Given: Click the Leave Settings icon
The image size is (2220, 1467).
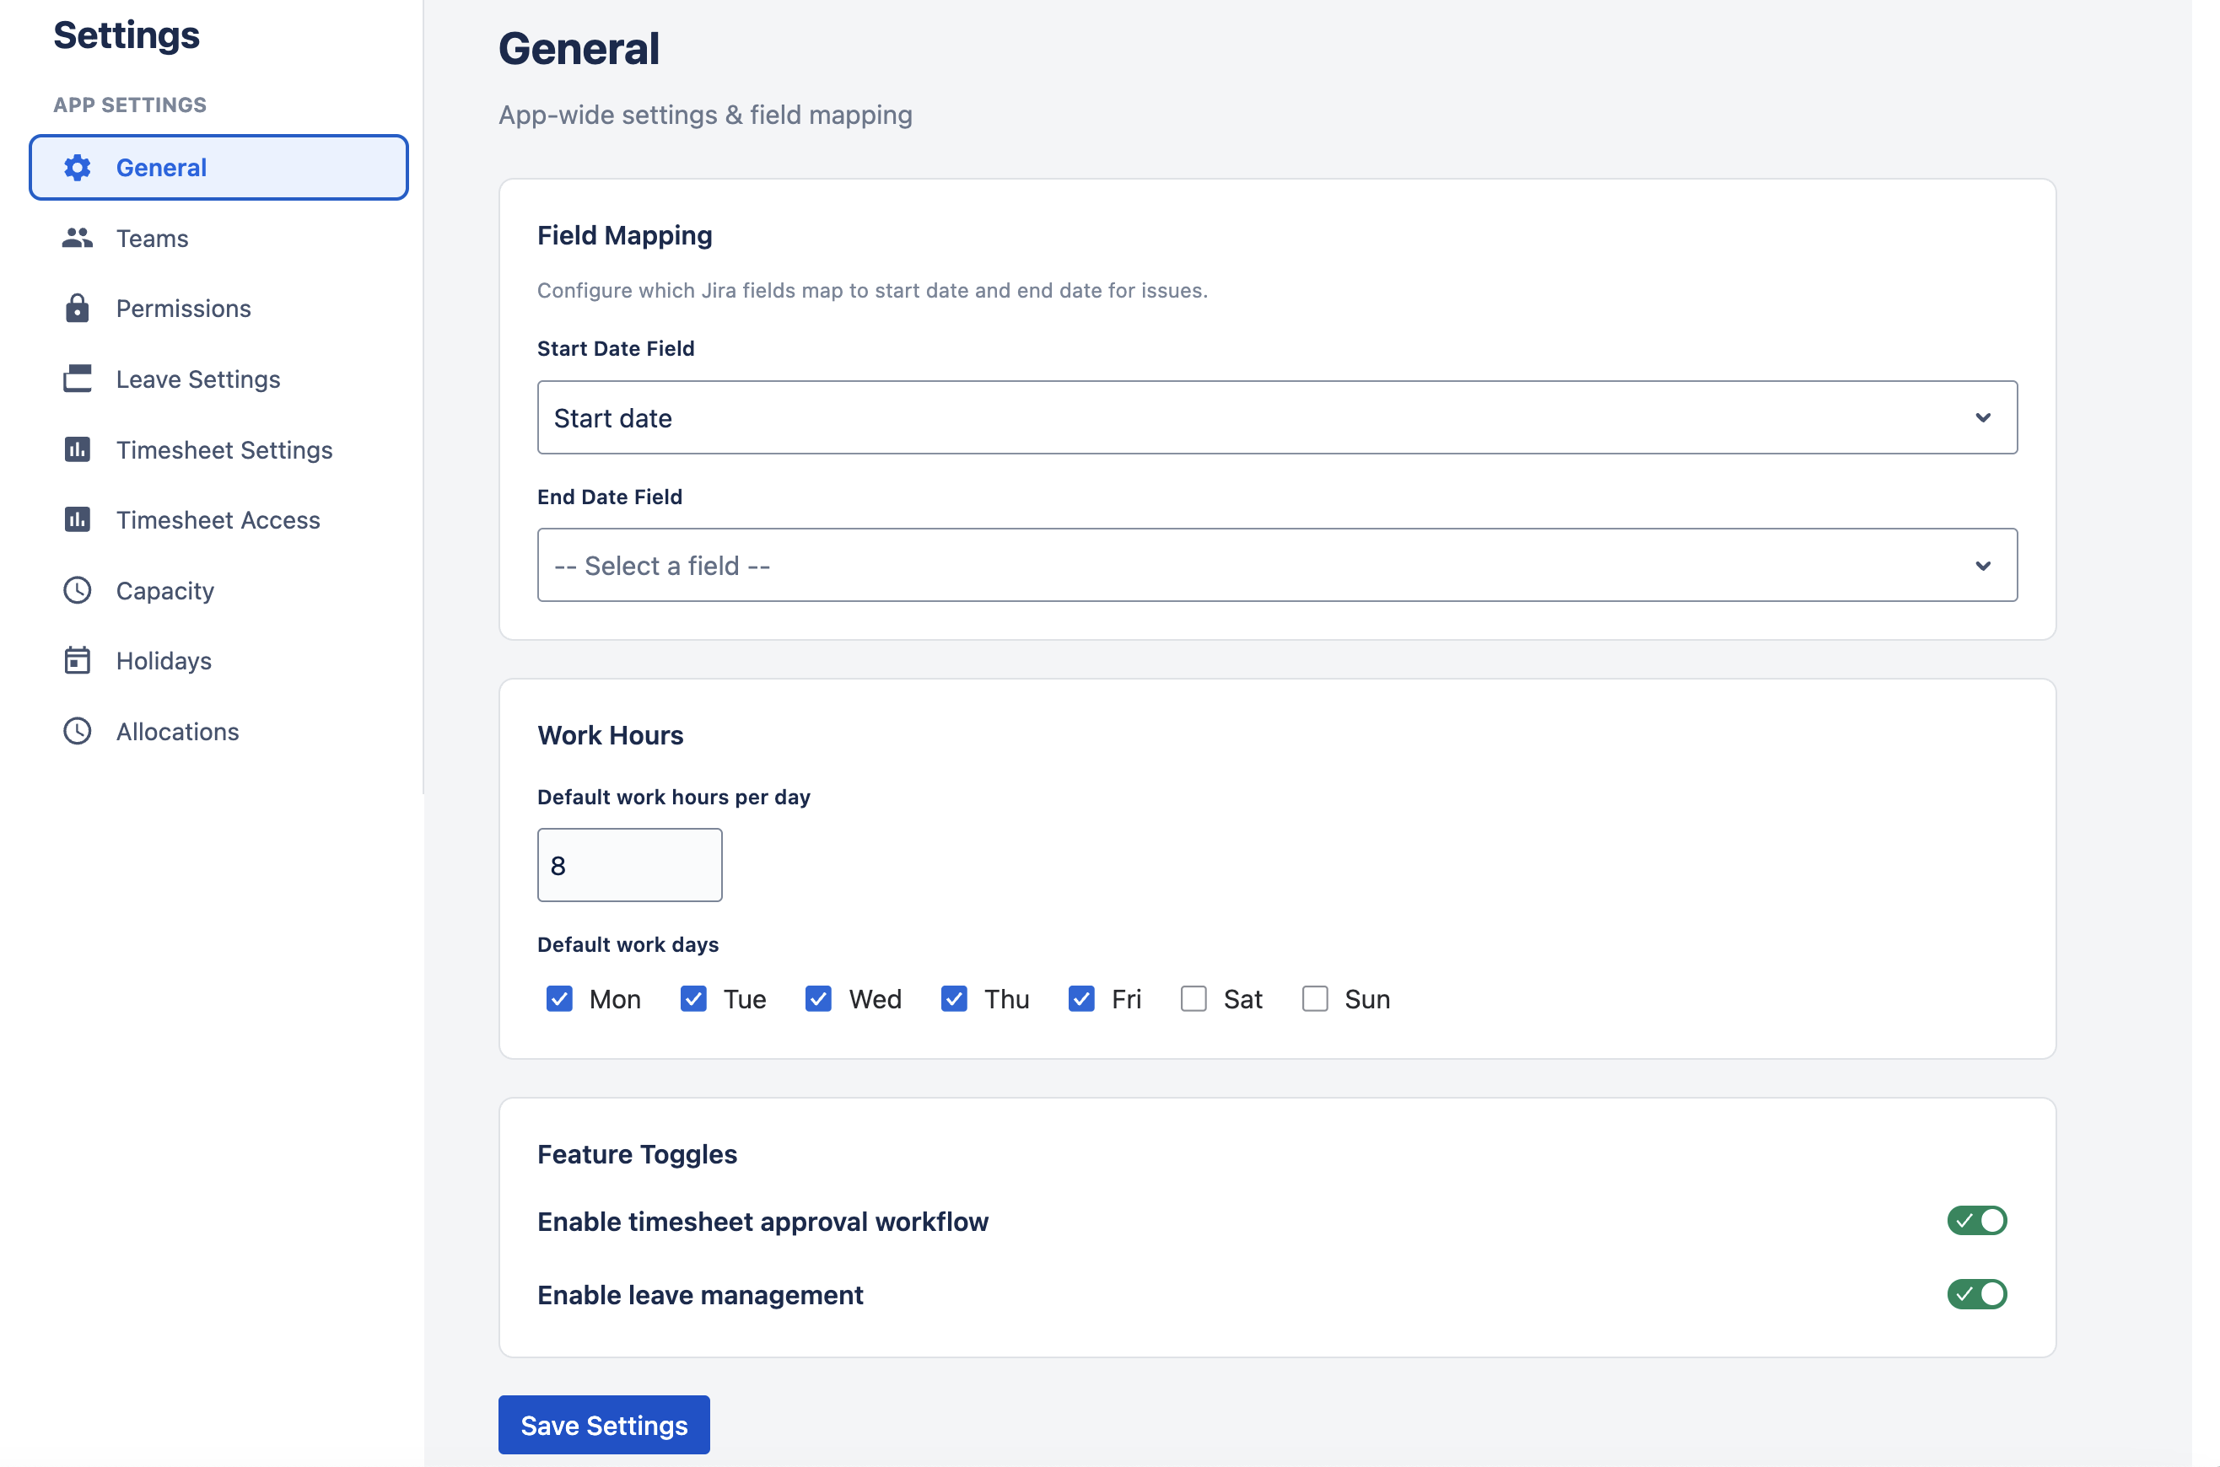Looking at the screenshot, I should click(78, 379).
